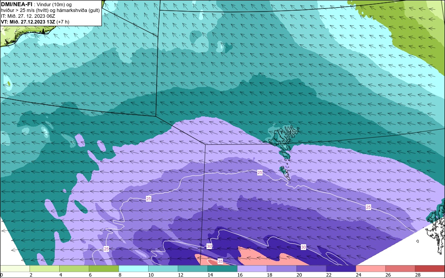Image resolution: width=445 pixels, height=278 pixels.
Task: Click the legend scale number 6
Action: (90, 275)
